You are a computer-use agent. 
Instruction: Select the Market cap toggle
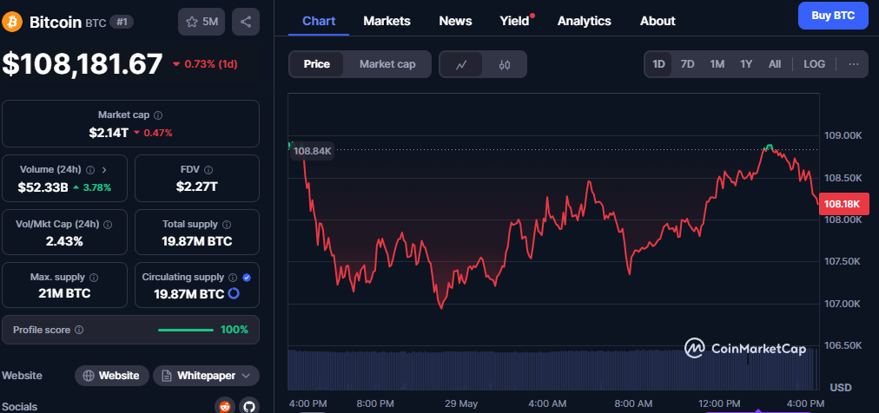click(387, 64)
